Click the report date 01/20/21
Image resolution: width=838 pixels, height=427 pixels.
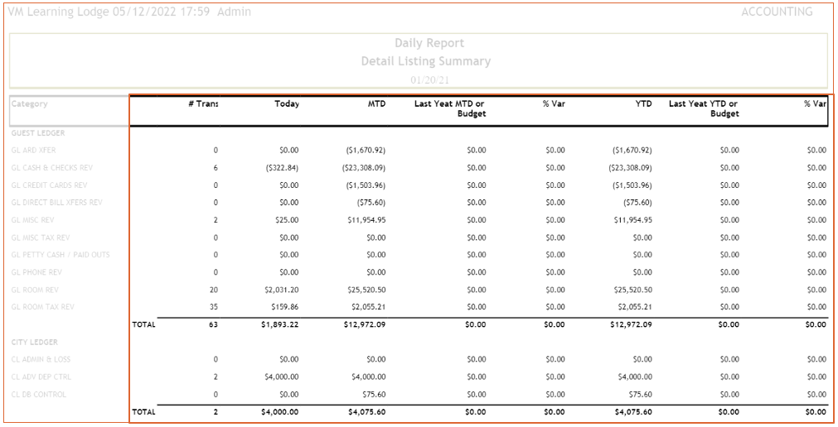tap(429, 80)
